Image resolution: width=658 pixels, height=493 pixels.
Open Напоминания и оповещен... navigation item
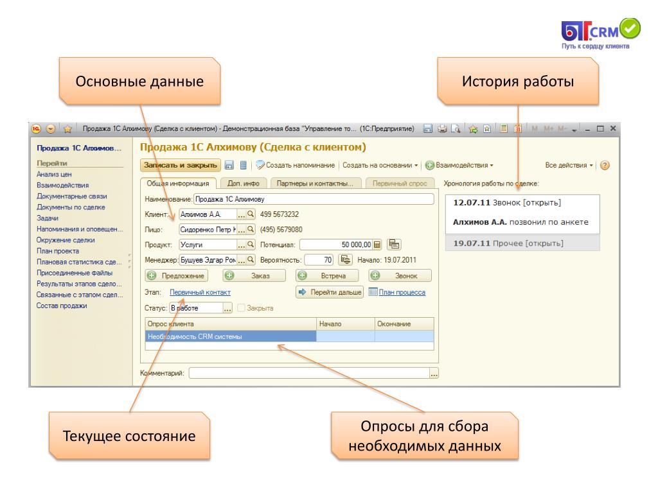click(80, 229)
